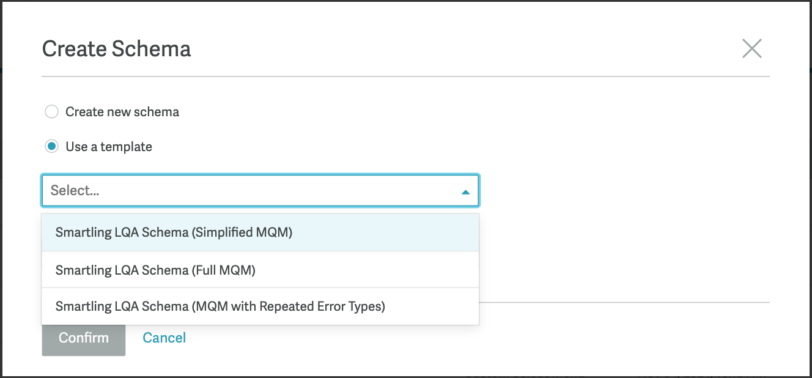812x378 pixels.
Task: Click the filled radio dot beside Use a template
Action: tap(52, 147)
